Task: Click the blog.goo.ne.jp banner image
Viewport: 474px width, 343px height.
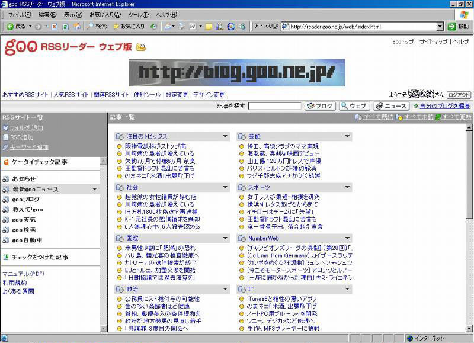Action: tap(237, 72)
